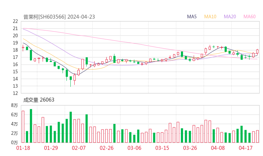Click the 4万 volume axis label

15,124
